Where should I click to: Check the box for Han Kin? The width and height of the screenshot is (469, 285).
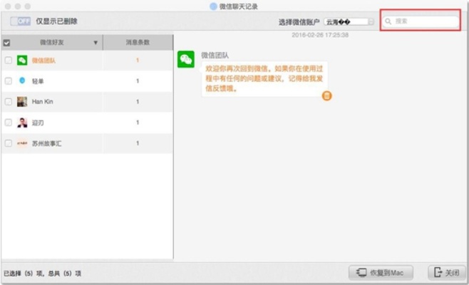[9, 102]
